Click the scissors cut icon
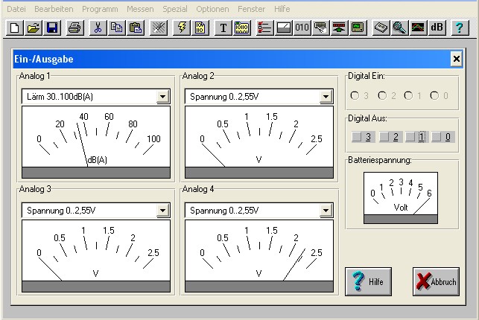This screenshot has width=479, height=320. pyautogui.click(x=98, y=28)
